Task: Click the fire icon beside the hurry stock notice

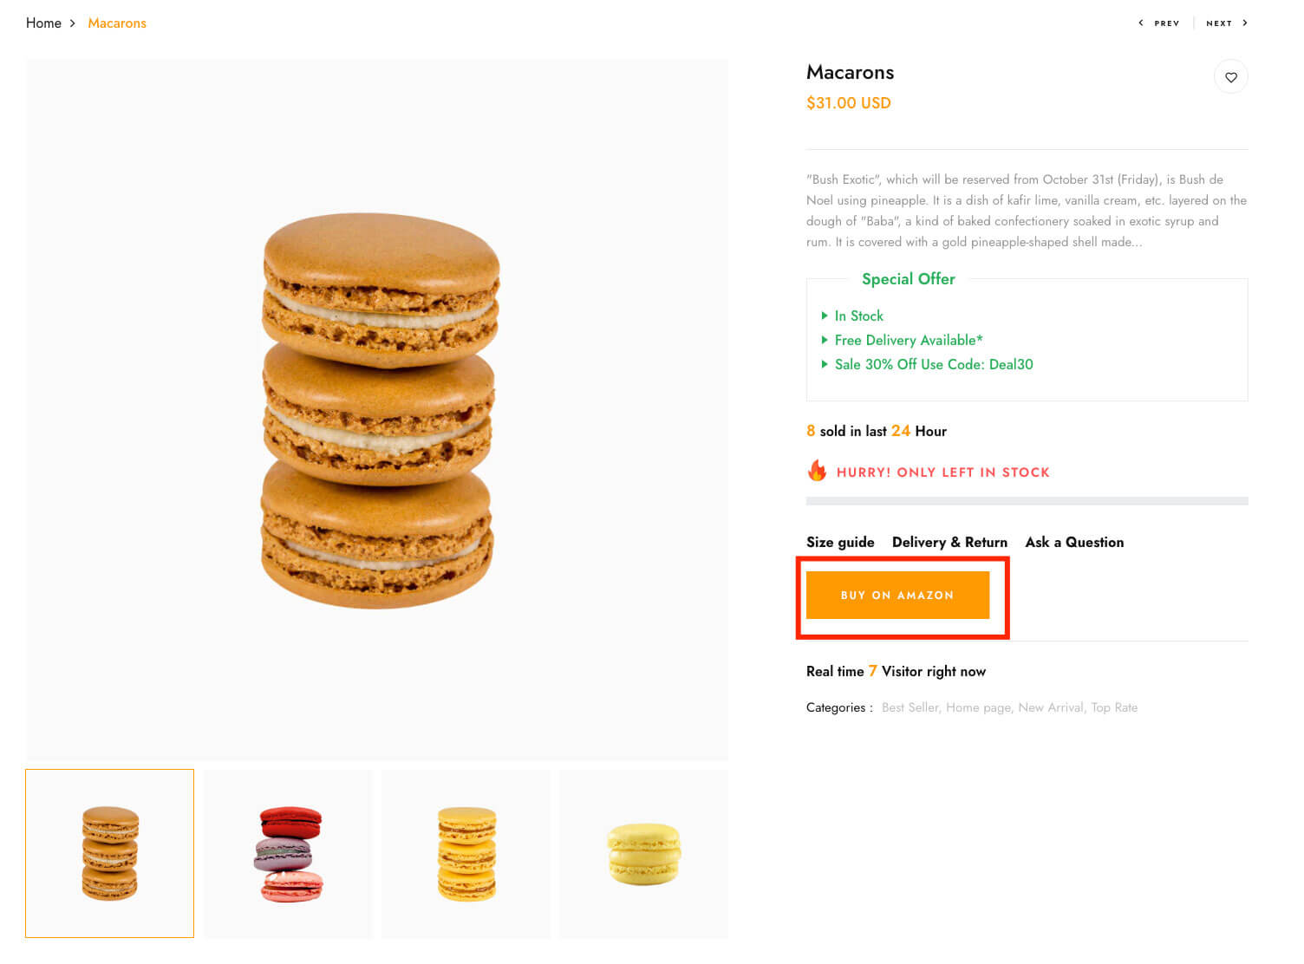Action: [817, 471]
